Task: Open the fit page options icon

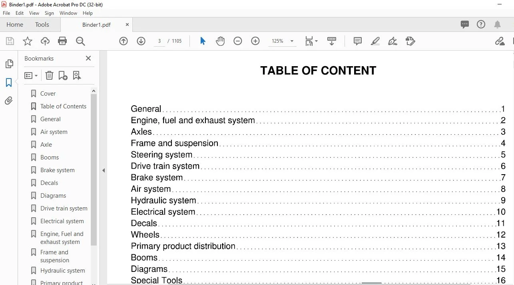Action: (311, 41)
